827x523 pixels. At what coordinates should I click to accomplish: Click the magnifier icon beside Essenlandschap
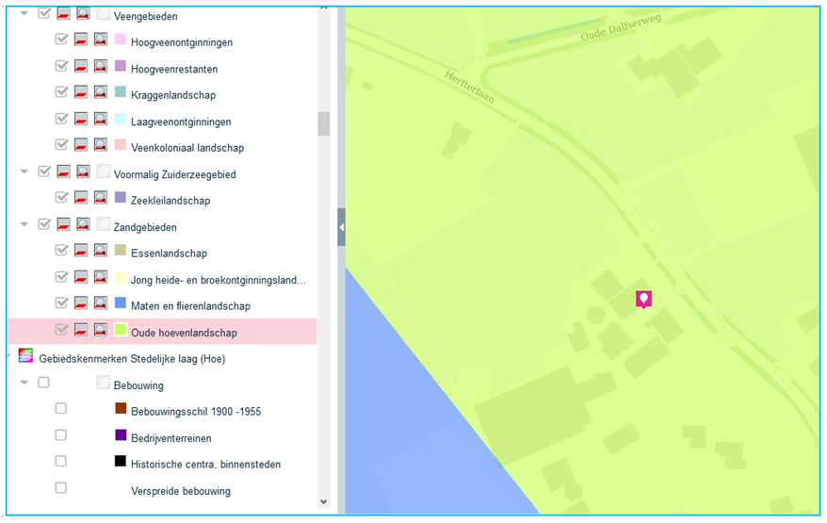pyautogui.click(x=101, y=250)
